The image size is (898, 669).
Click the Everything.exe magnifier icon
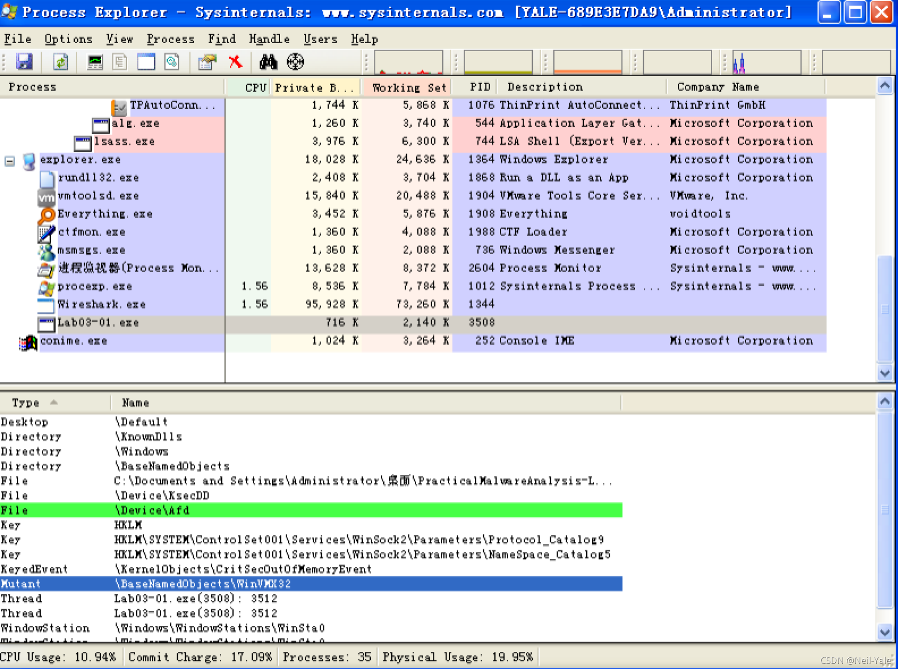point(46,215)
